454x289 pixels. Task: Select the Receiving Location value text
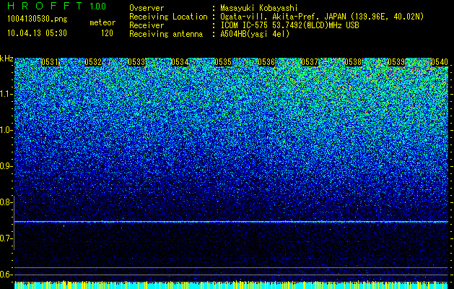pyautogui.click(x=322, y=17)
